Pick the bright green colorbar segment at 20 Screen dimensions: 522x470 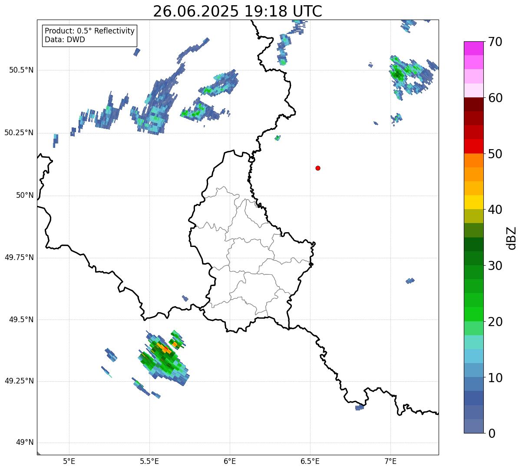pyautogui.click(x=473, y=314)
